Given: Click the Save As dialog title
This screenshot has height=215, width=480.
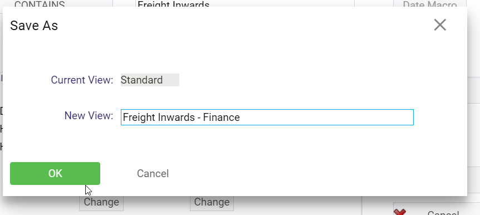Looking at the screenshot, I should coord(34,26).
